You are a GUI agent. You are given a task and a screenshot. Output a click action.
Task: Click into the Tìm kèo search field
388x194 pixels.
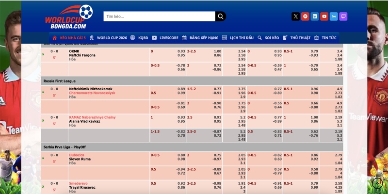pyautogui.click(x=159, y=16)
